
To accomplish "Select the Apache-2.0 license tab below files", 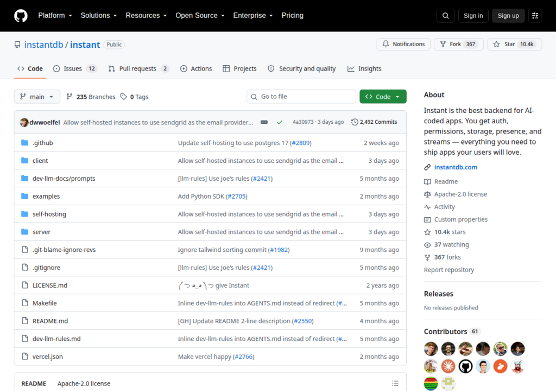I will (84, 383).
